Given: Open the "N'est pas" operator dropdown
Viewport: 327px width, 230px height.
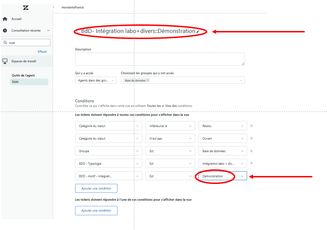Looking at the screenshot, I should click(170, 138).
